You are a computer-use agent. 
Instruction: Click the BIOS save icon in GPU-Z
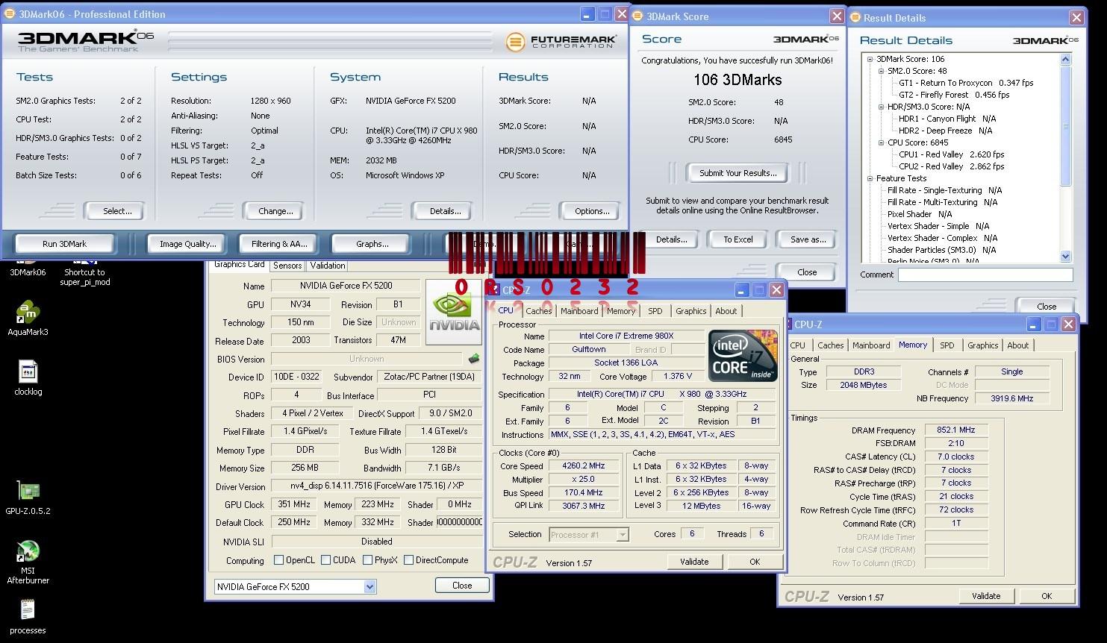pyautogui.click(x=473, y=359)
